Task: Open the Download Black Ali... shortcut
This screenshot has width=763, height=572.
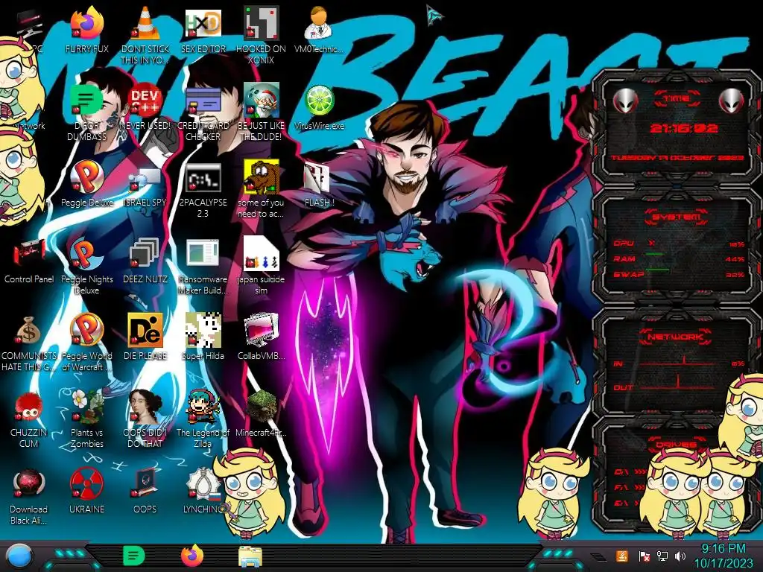Action: pyautogui.click(x=28, y=483)
